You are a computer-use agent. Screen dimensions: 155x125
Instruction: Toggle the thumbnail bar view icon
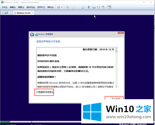[94, 7]
